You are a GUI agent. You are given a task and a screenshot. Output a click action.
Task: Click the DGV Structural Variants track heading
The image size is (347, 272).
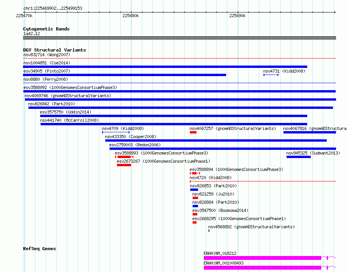pyautogui.click(x=55, y=50)
